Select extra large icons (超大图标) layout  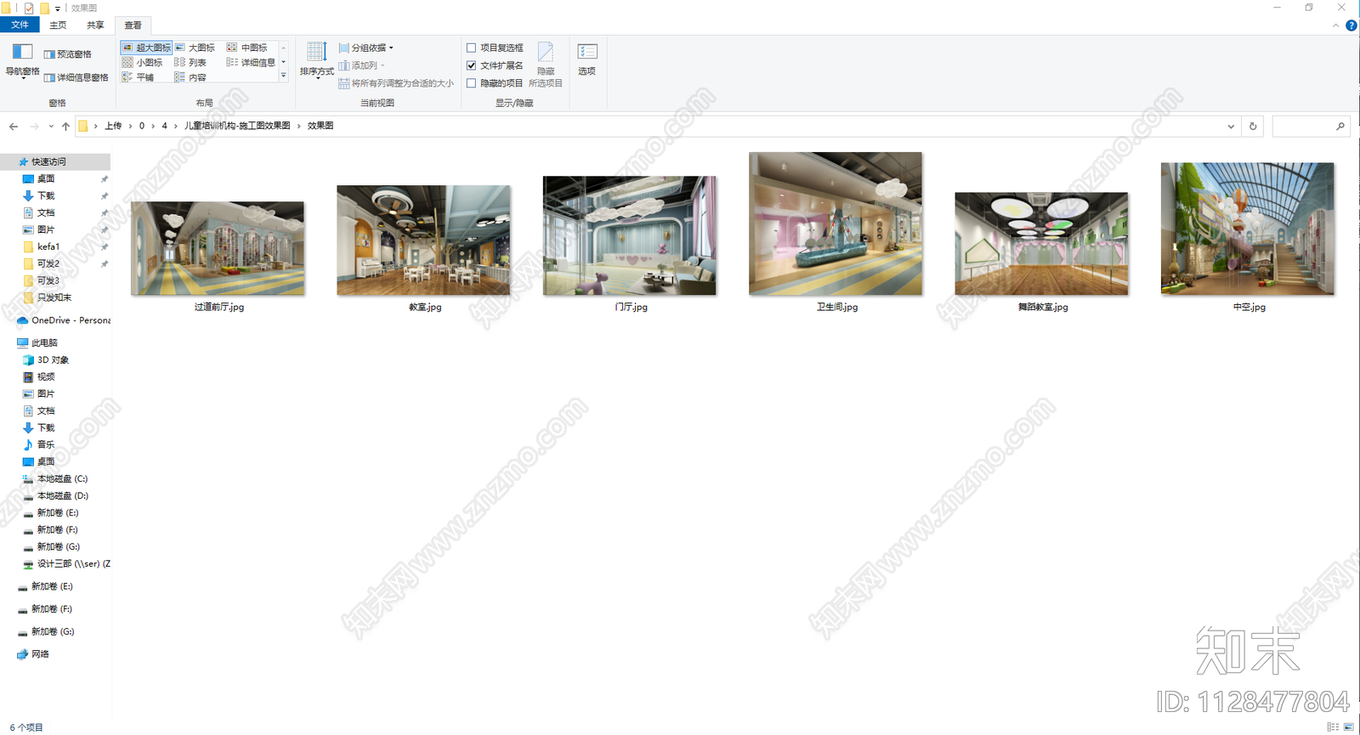146,48
